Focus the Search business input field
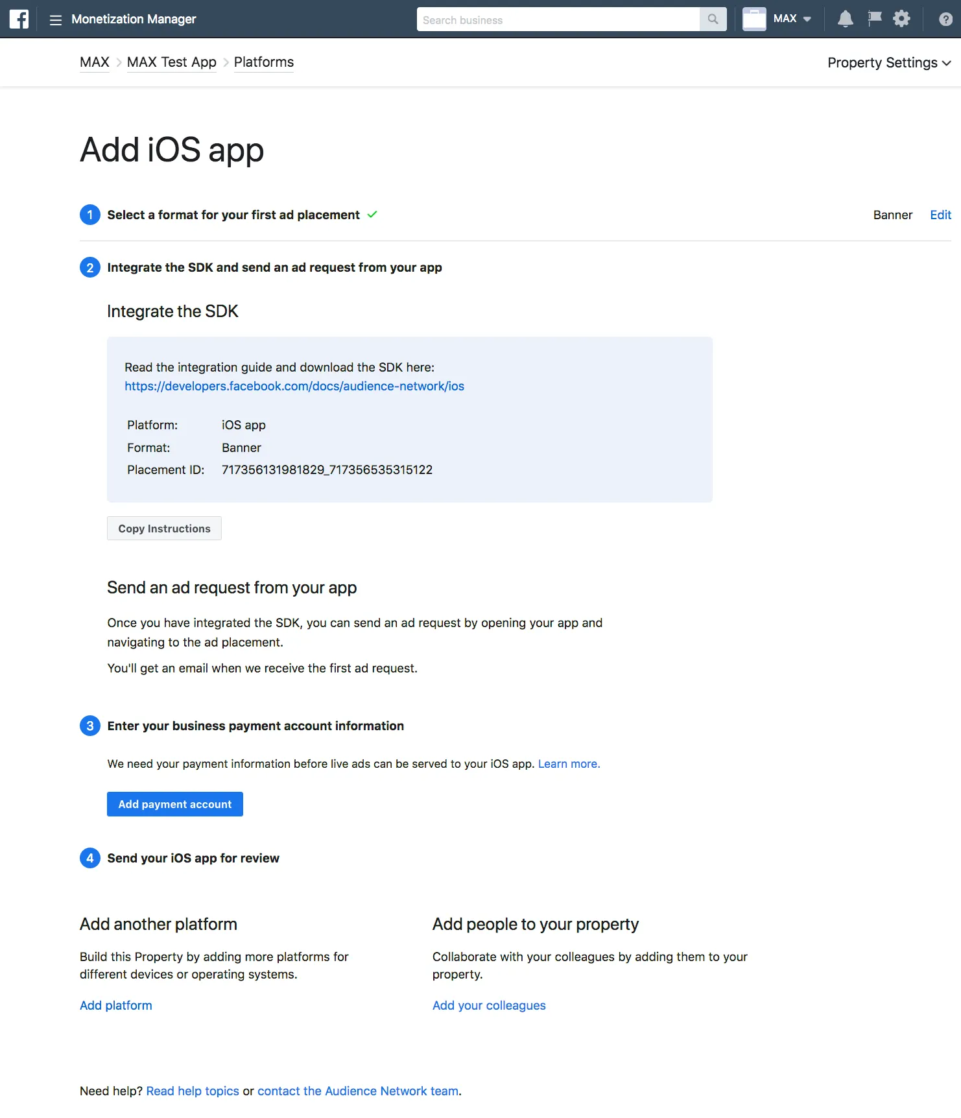961x1118 pixels. pyautogui.click(x=558, y=19)
